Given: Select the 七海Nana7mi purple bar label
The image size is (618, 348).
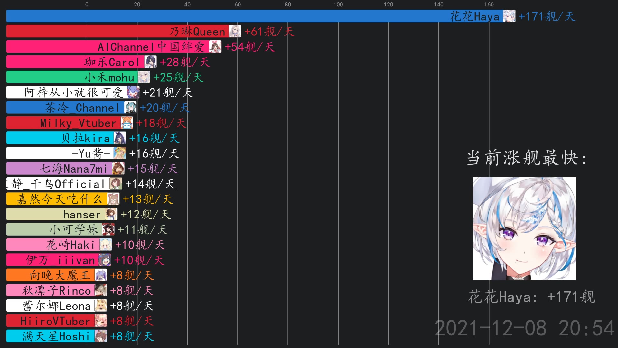Looking at the screenshot, I should 74,169.
